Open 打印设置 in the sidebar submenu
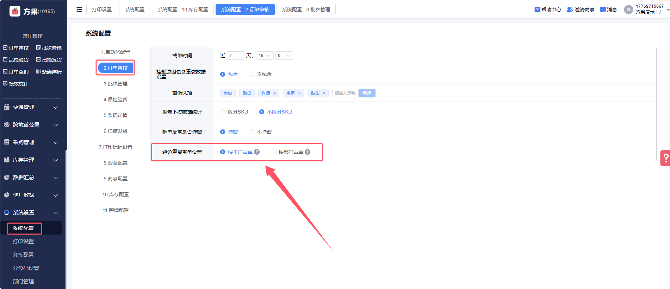This screenshot has height=289, width=670. click(23, 242)
